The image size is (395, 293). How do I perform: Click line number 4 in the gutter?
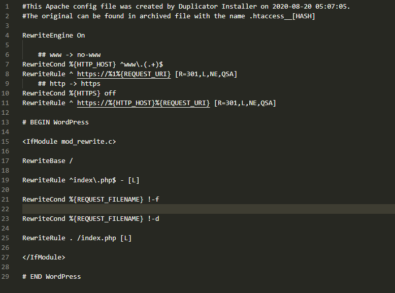pyautogui.click(x=7, y=36)
